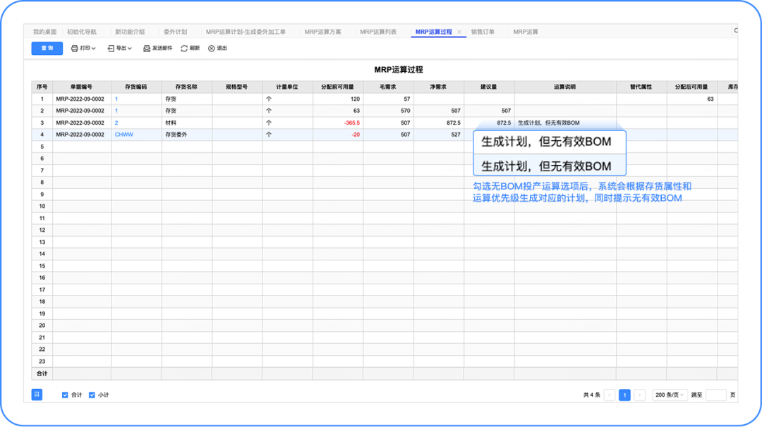Open the 200 条/页 page size dropdown

click(669, 395)
